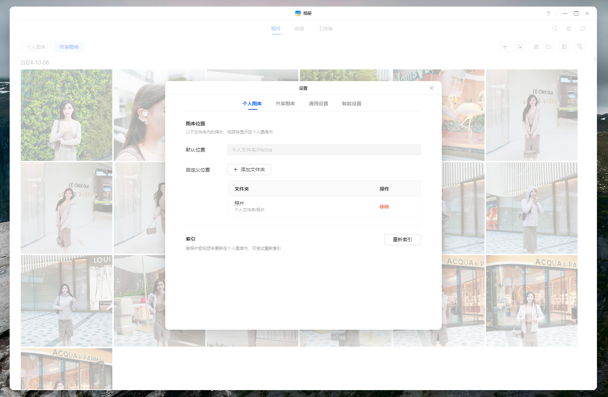Click the 自定义位置 label
Image resolution: width=608 pixels, height=397 pixels.
coord(198,170)
